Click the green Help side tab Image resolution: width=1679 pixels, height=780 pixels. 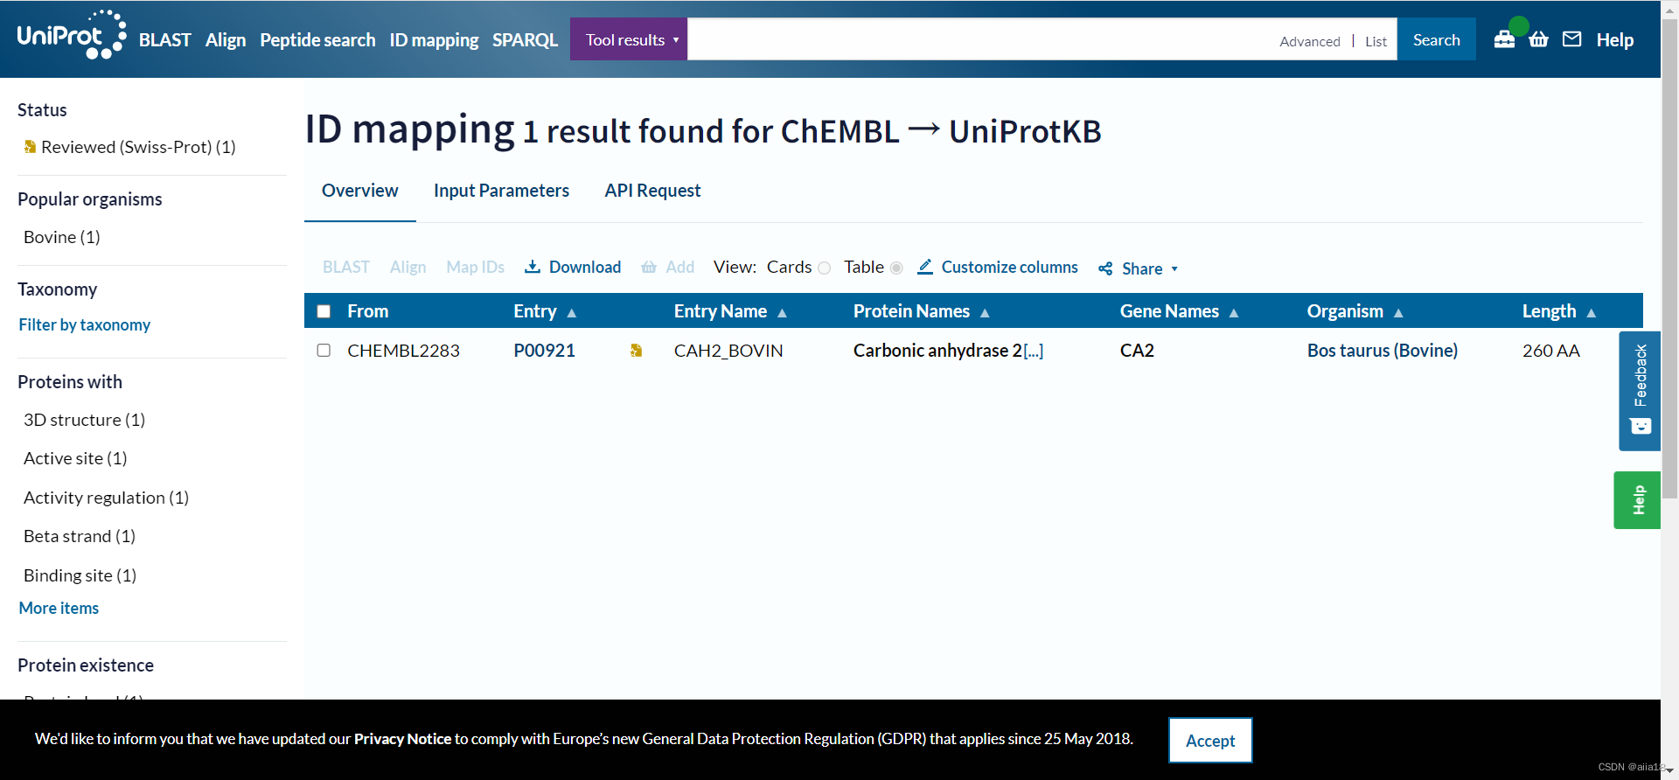coord(1637,500)
